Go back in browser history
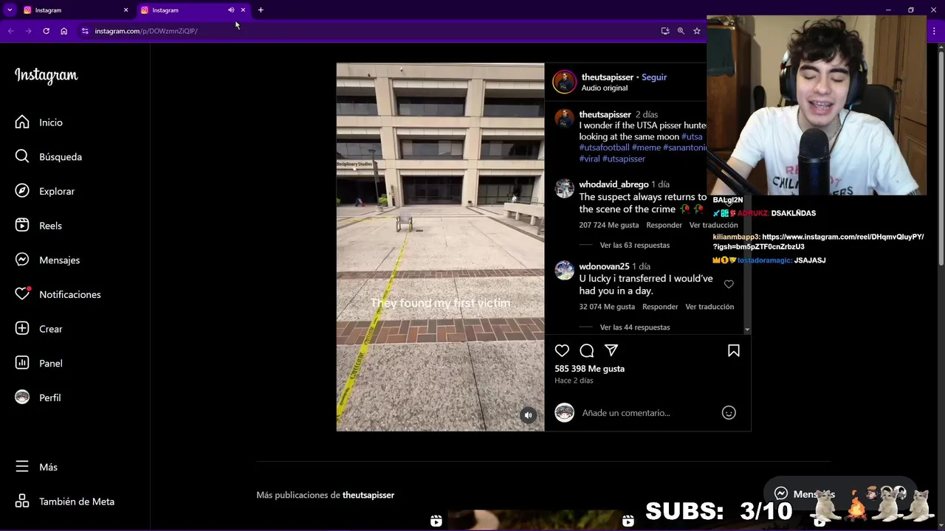Screen dimensions: 945x531 10,31
